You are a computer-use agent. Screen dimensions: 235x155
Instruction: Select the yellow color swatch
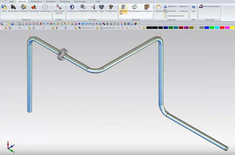point(232,28)
